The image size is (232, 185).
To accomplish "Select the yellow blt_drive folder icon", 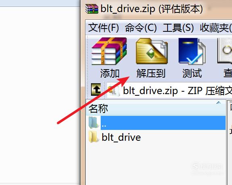I will pyautogui.click(x=93, y=137).
